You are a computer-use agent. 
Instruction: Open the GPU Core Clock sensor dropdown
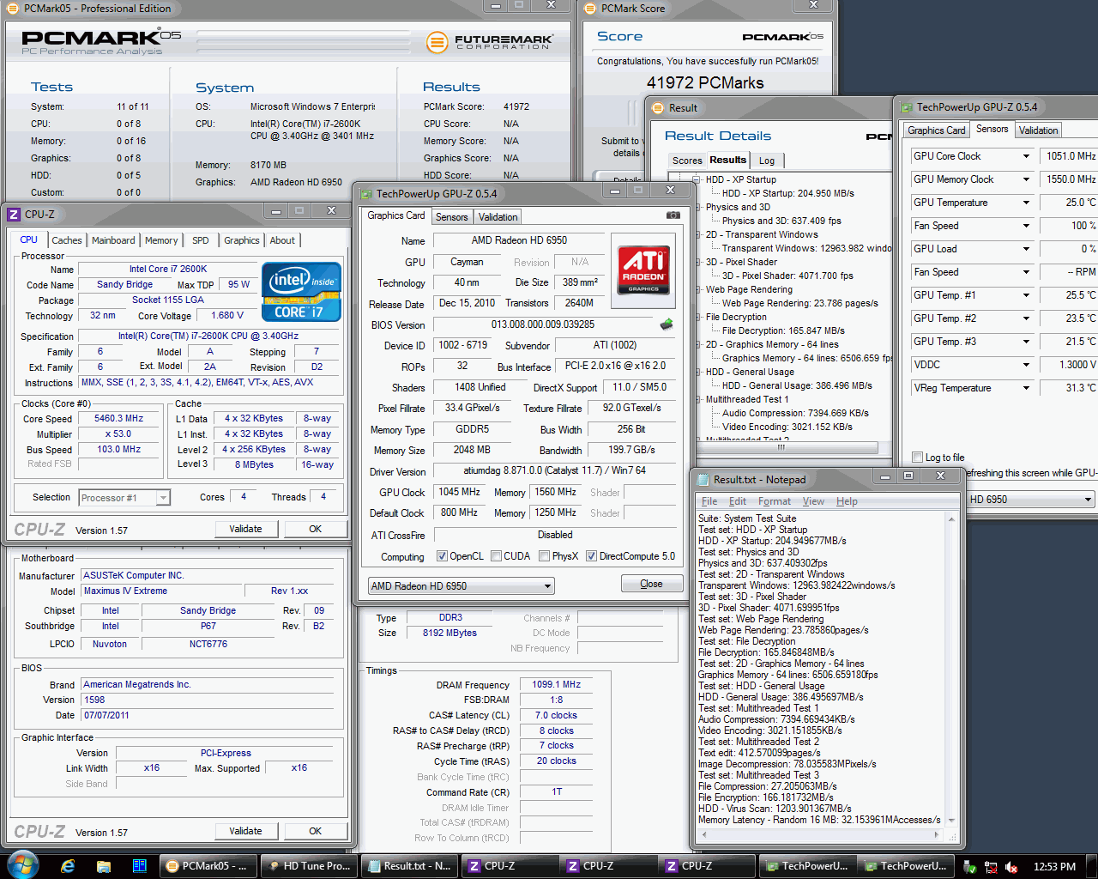(1026, 156)
